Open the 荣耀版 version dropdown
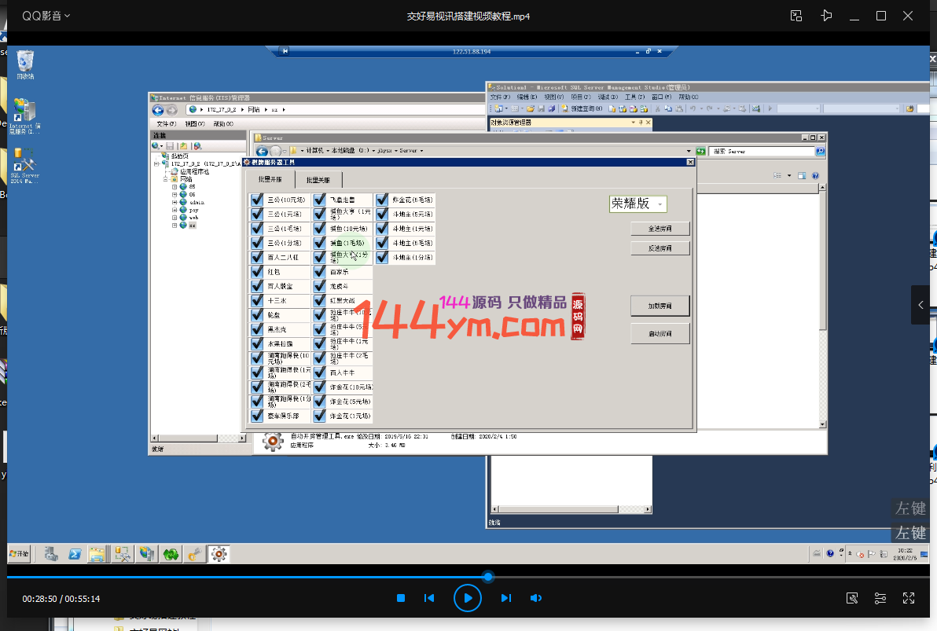The width and height of the screenshot is (937, 631). click(638, 204)
